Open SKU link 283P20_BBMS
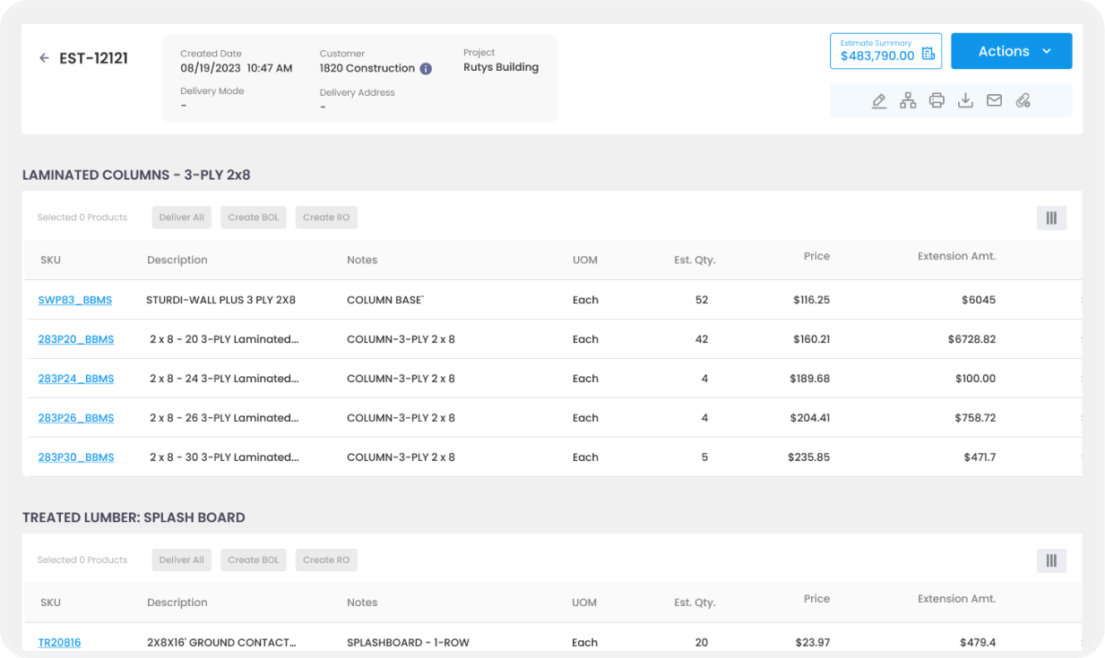Image resolution: width=1105 pixels, height=658 pixels. pyautogui.click(x=76, y=339)
